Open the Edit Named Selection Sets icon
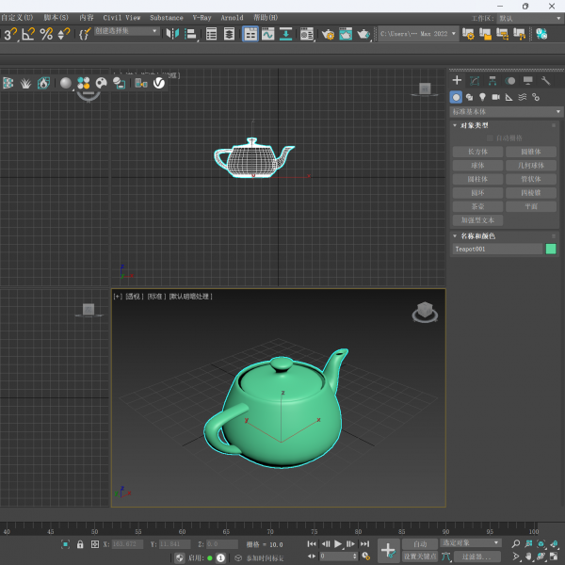565x565 pixels. [85, 34]
